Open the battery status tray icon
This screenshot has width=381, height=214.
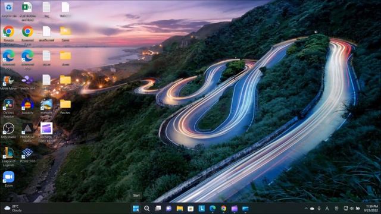358,209
